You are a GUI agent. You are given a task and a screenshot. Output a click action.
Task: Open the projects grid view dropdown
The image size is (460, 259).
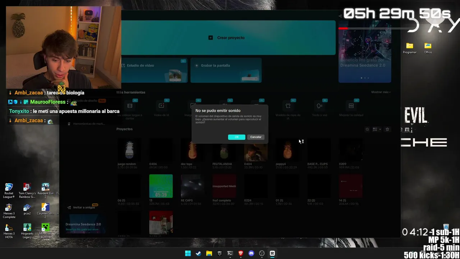(x=377, y=129)
